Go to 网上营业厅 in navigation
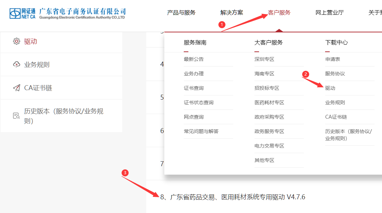382x213 pixels. [x=329, y=13]
